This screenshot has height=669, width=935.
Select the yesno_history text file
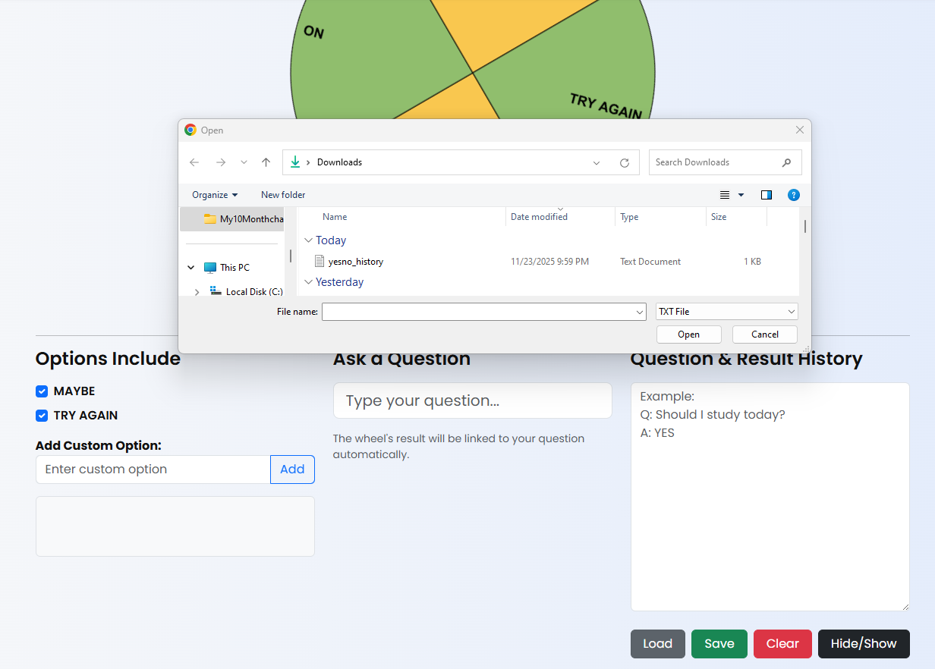tap(355, 262)
